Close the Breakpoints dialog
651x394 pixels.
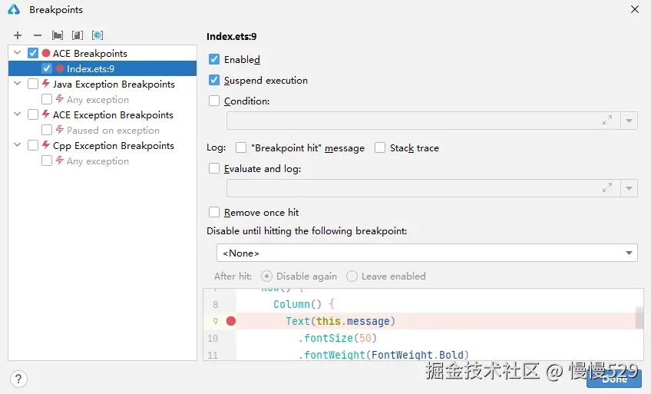(x=634, y=9)
